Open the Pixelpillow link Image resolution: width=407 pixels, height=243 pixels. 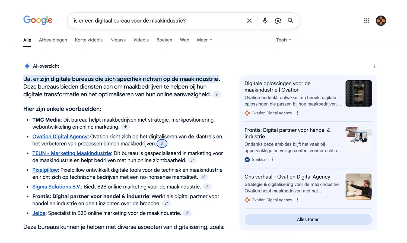click(x=45, y=170)
